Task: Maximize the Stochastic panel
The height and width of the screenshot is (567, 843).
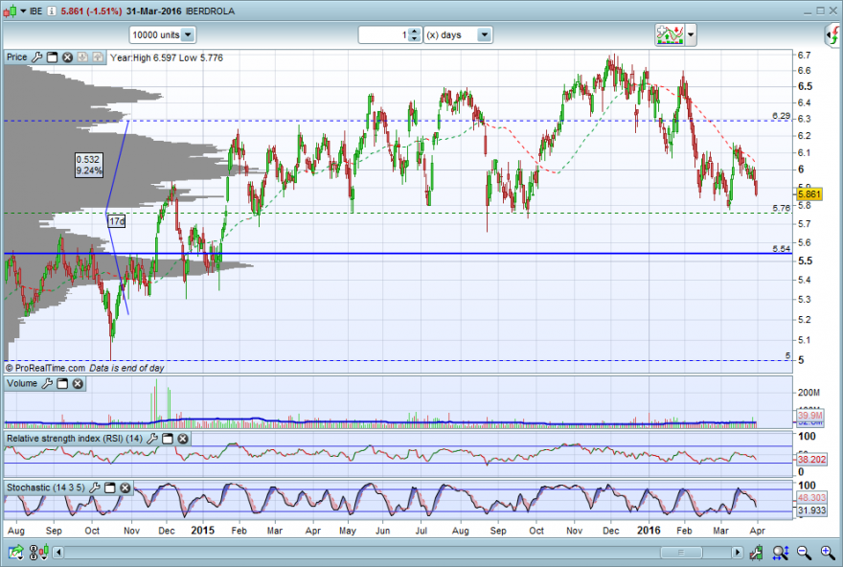Action: pos(109,488)
